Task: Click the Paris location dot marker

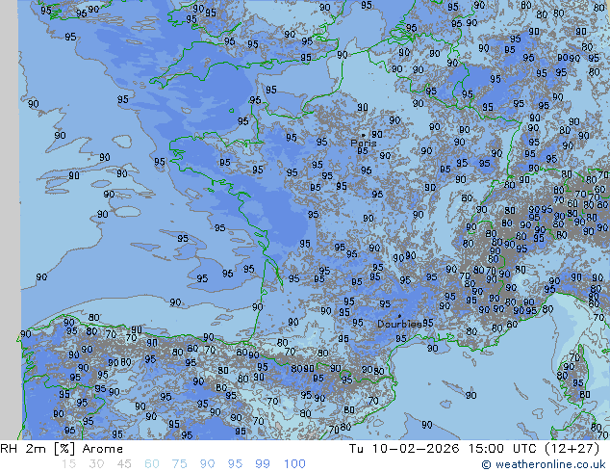Action: tap(364, 135)
